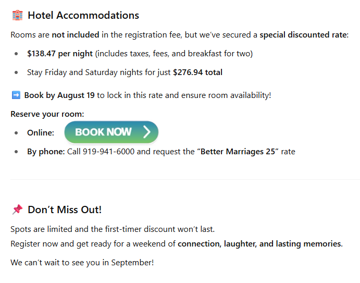Click the connection, laughter, and lasting memories phrase

click(x=260, y=244)
